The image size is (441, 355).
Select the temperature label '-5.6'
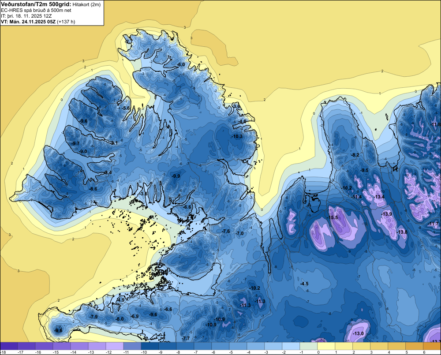pyautogui.click(x=126, y=108)
